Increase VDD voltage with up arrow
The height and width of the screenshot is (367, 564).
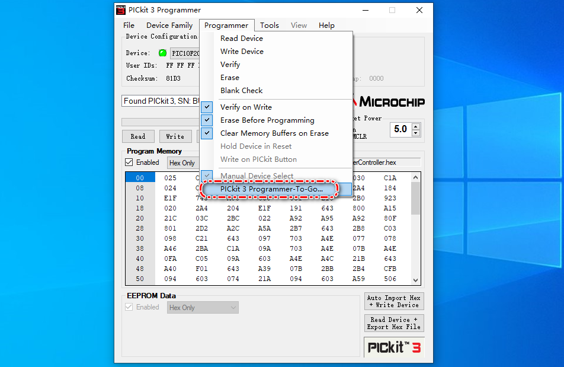416,126
